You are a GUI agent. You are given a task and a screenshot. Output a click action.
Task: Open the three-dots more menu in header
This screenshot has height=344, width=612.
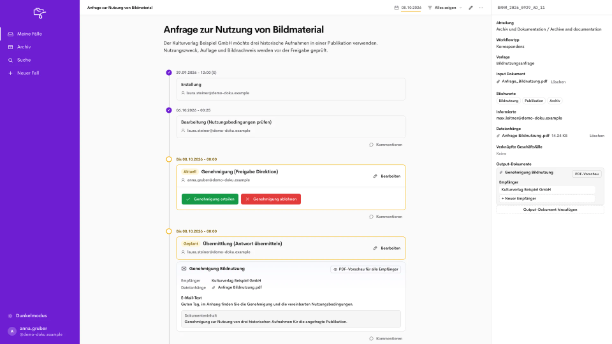pyautogui.click(x=481, y=8)
